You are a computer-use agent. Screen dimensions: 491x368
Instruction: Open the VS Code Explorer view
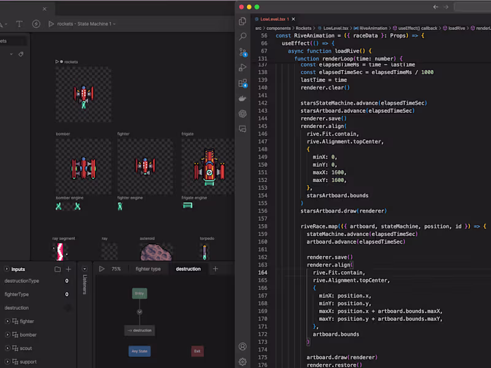[242, 21]
